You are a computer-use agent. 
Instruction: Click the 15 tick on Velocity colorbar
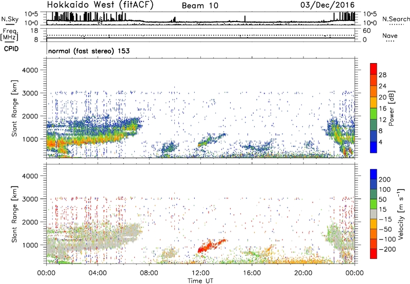click(382, 210)
